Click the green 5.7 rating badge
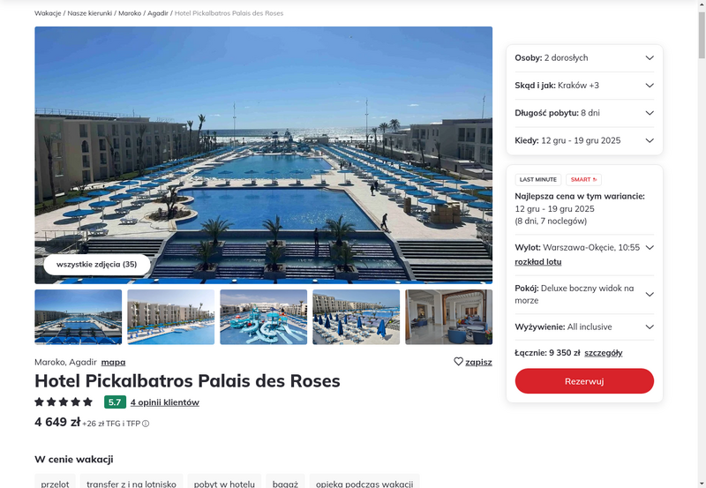 click(x=115, y=402)
